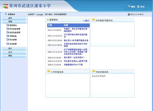Click the current user name pjxxxjgly
This screenshot has height=111, width=153.
coord(40,14)
